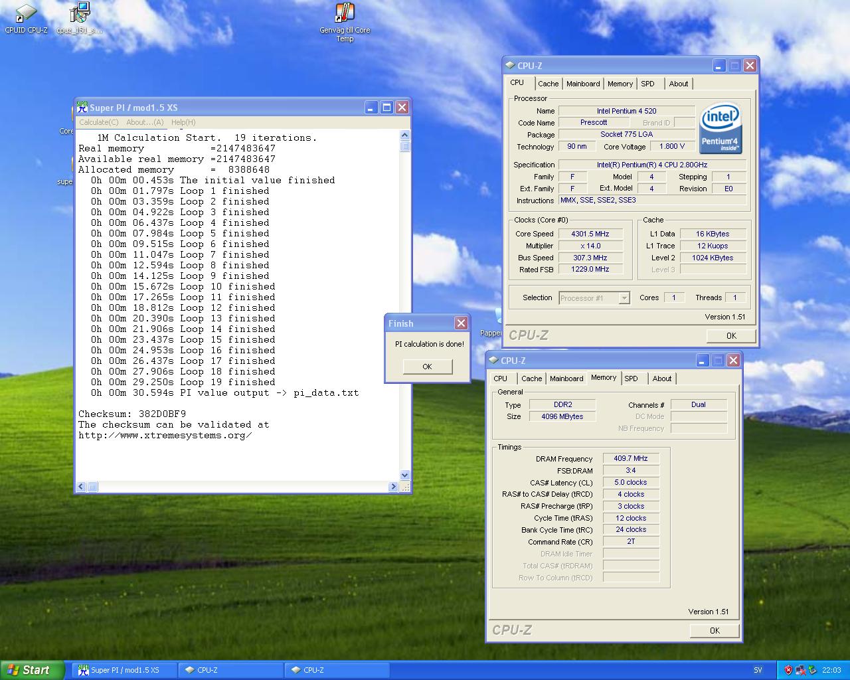Click the Channels # Dual value

699,404
